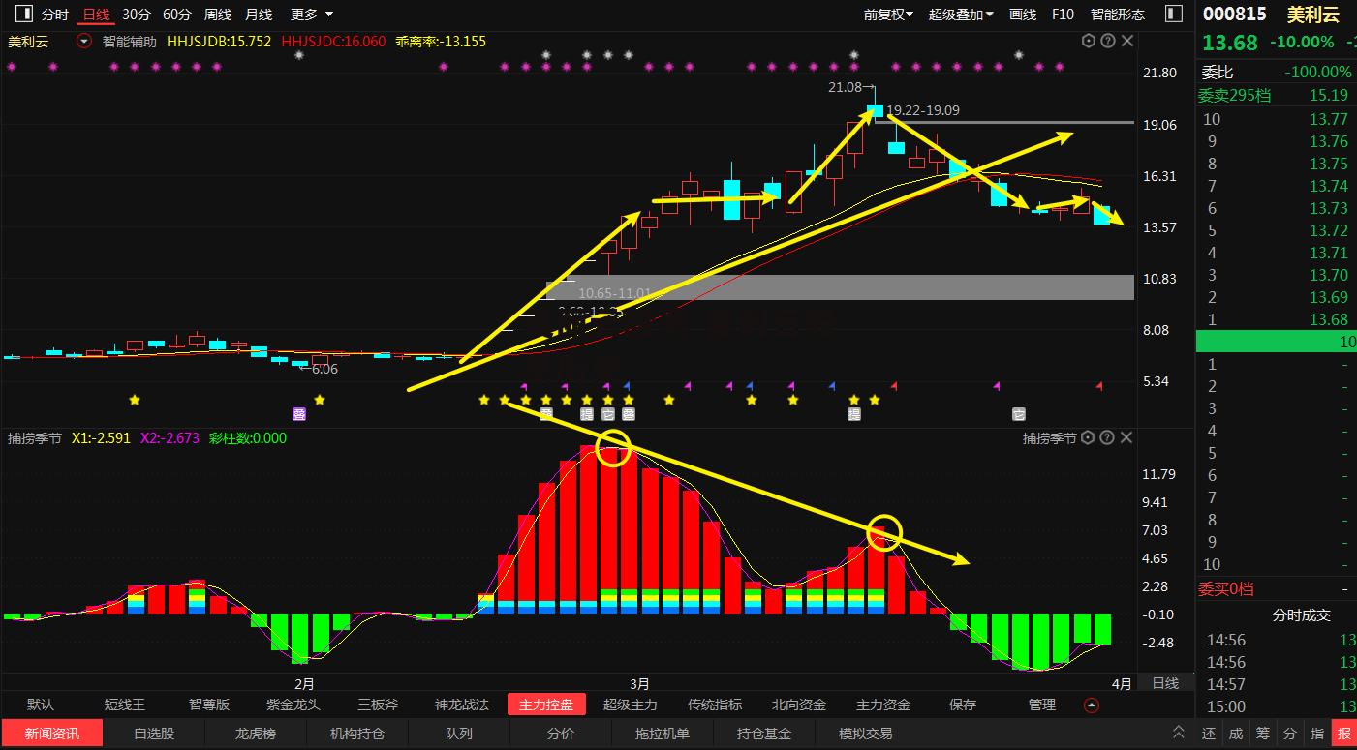Open the 超级叠加 overlay dropdown
1357x750 pixels.
[x=961, y=15]
